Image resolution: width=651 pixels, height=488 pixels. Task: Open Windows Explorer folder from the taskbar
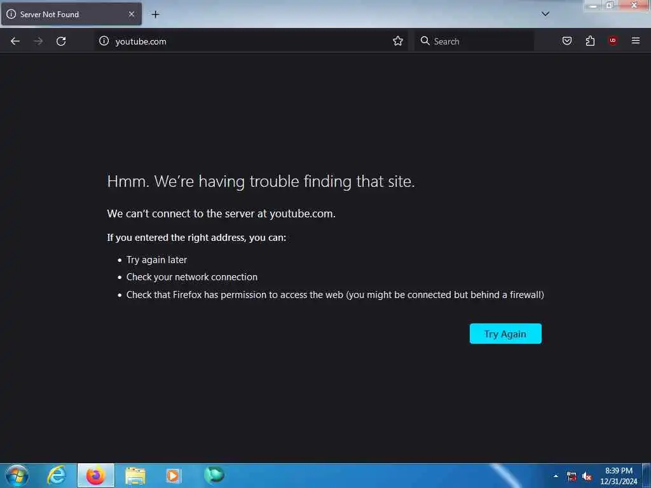(x=135, y=477)
